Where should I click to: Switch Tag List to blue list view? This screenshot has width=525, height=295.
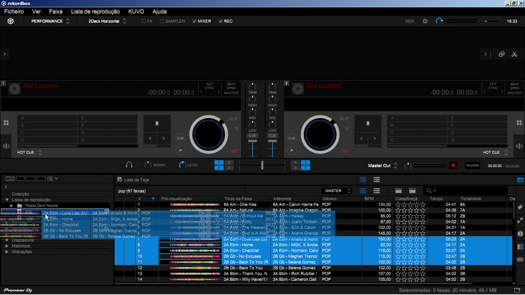tap(363, 179)
